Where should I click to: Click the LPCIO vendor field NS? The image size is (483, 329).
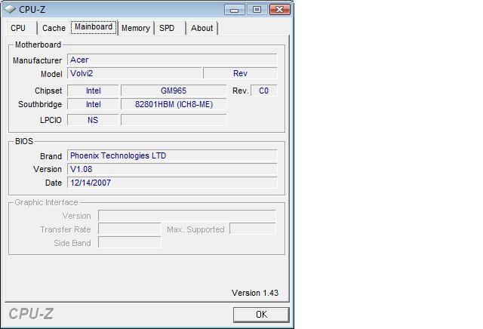(x=93, y=120)
